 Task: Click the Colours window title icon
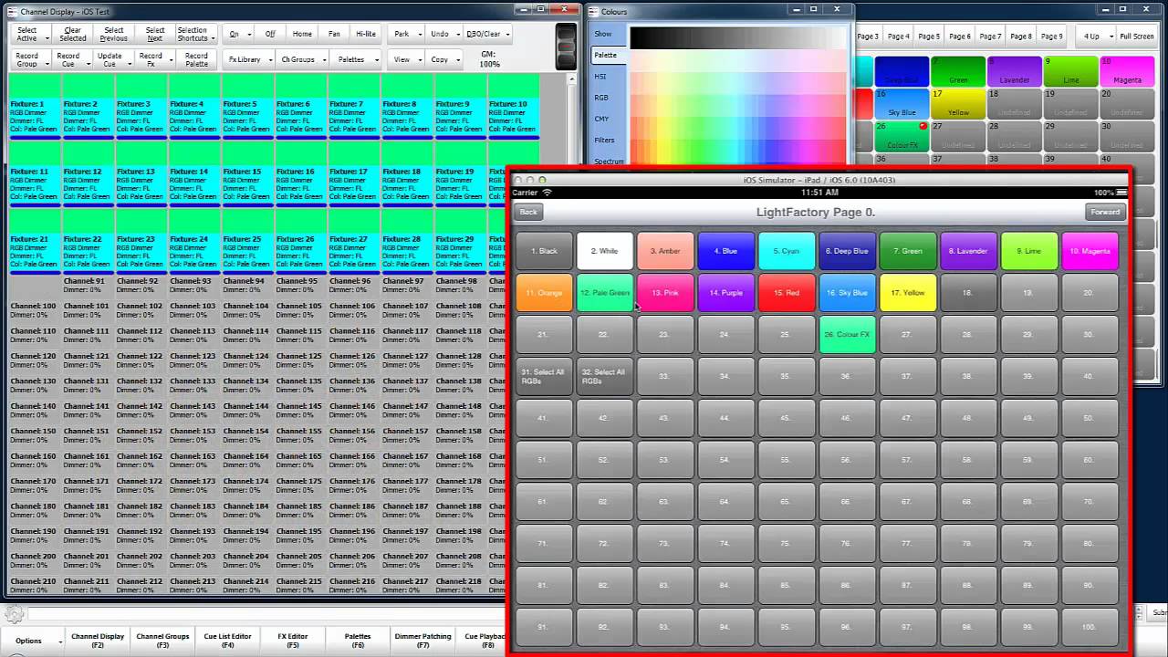click(x=593, y=12)
